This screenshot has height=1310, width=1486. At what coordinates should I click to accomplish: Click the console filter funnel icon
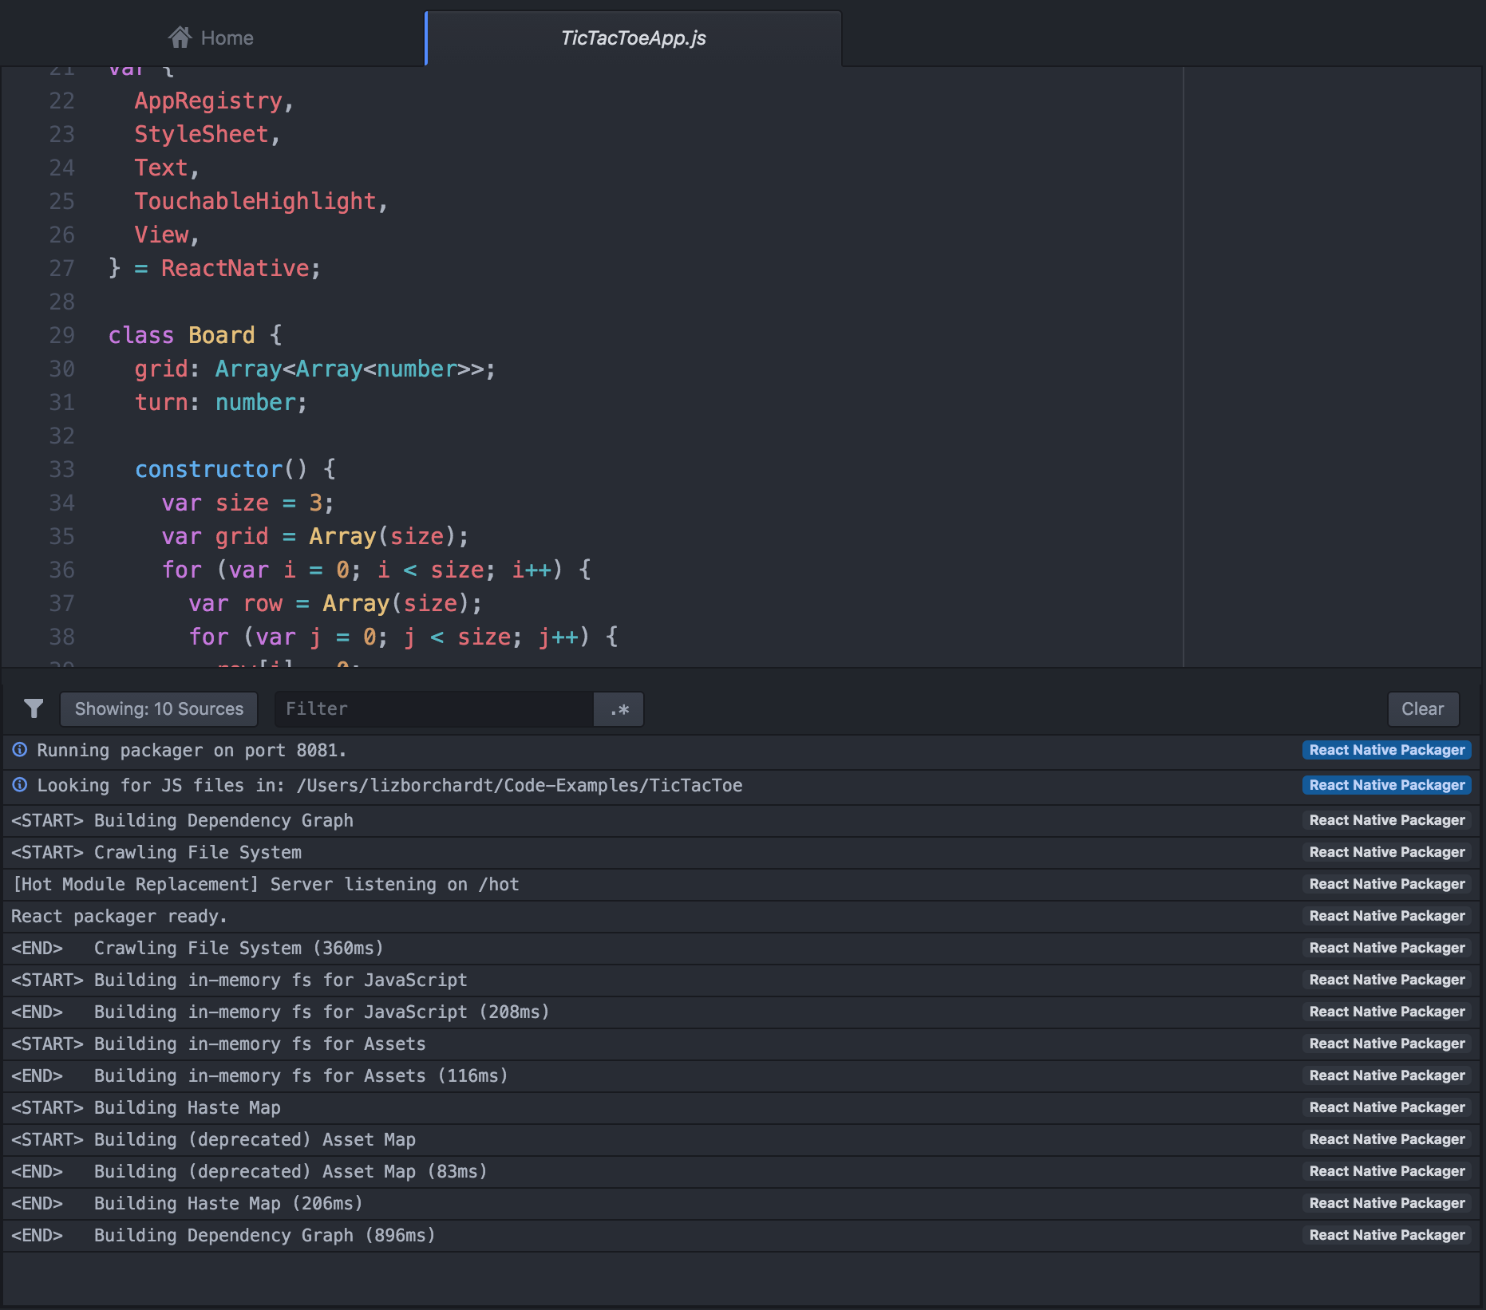[x=34, y=708]
